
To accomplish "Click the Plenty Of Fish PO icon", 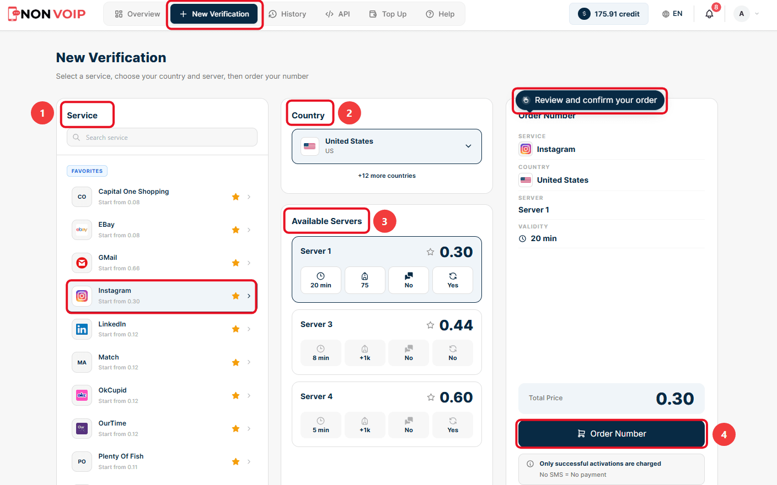I will (82, 461).
